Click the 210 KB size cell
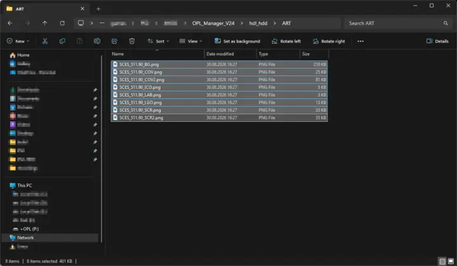This screenshot has height=266, width=457. (x=319, y=64)
